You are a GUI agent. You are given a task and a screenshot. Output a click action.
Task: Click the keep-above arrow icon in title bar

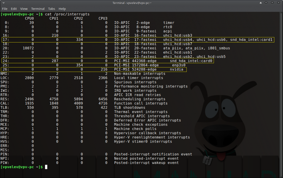[x=261, y=3]
